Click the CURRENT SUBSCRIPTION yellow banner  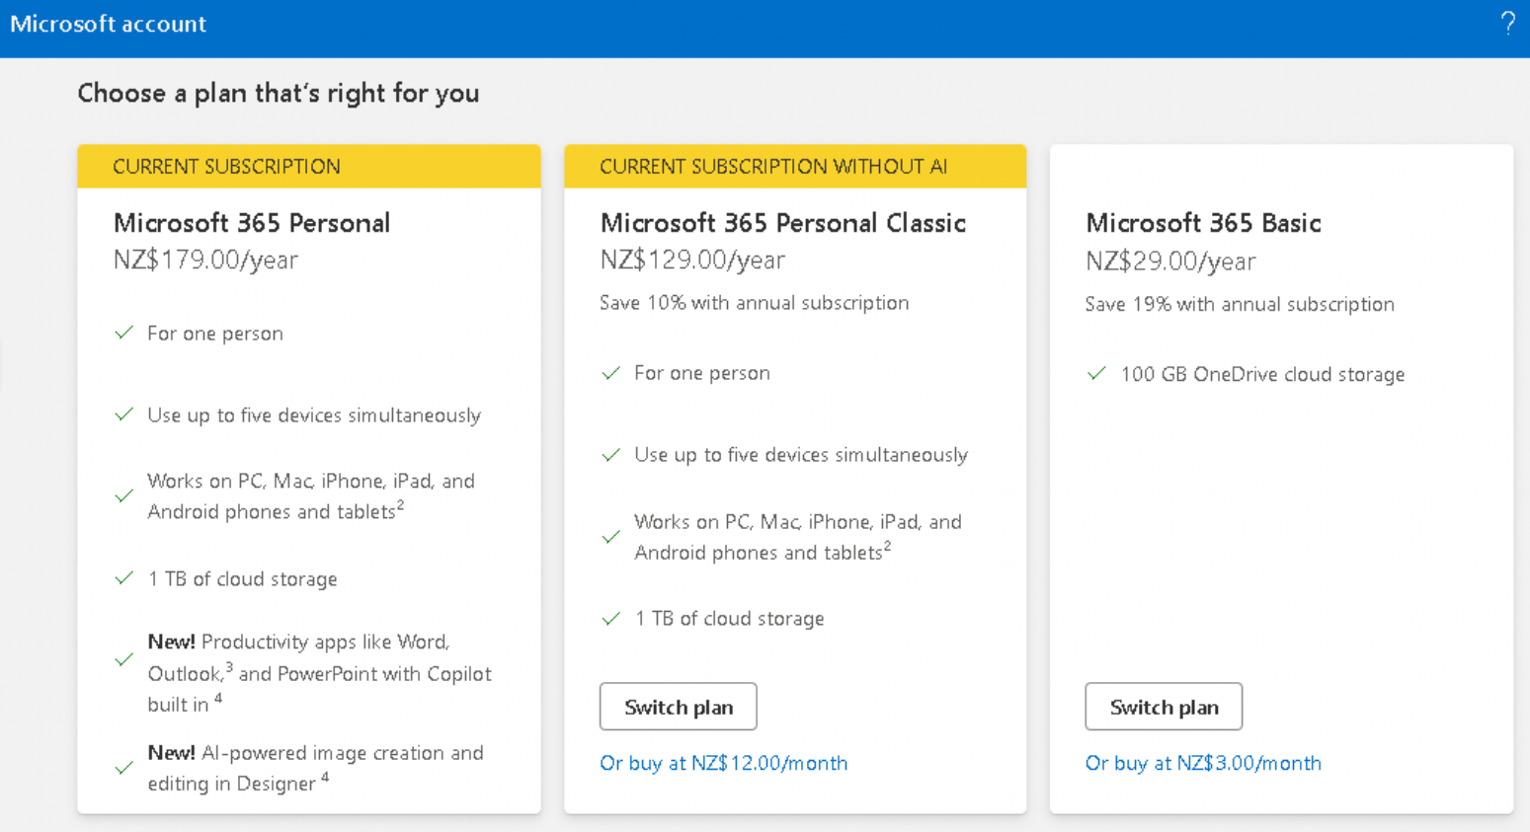click(309, 167)
